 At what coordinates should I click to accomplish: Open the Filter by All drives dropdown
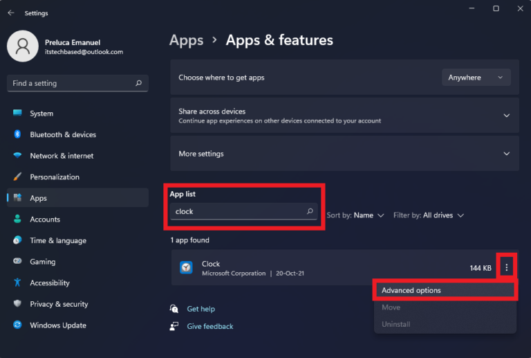429,215
